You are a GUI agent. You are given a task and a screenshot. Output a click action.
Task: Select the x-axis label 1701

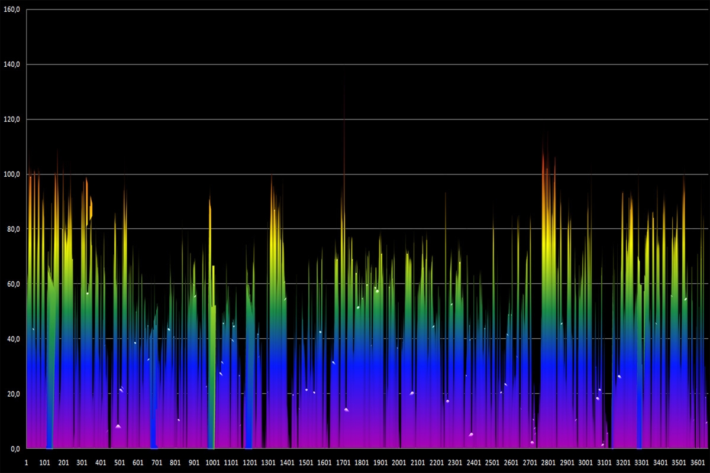tap(343, 463)
